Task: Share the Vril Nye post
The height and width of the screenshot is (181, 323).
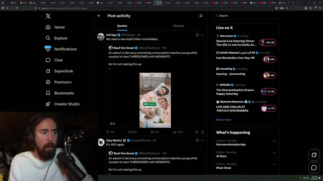Action: (x=202, y=132)
